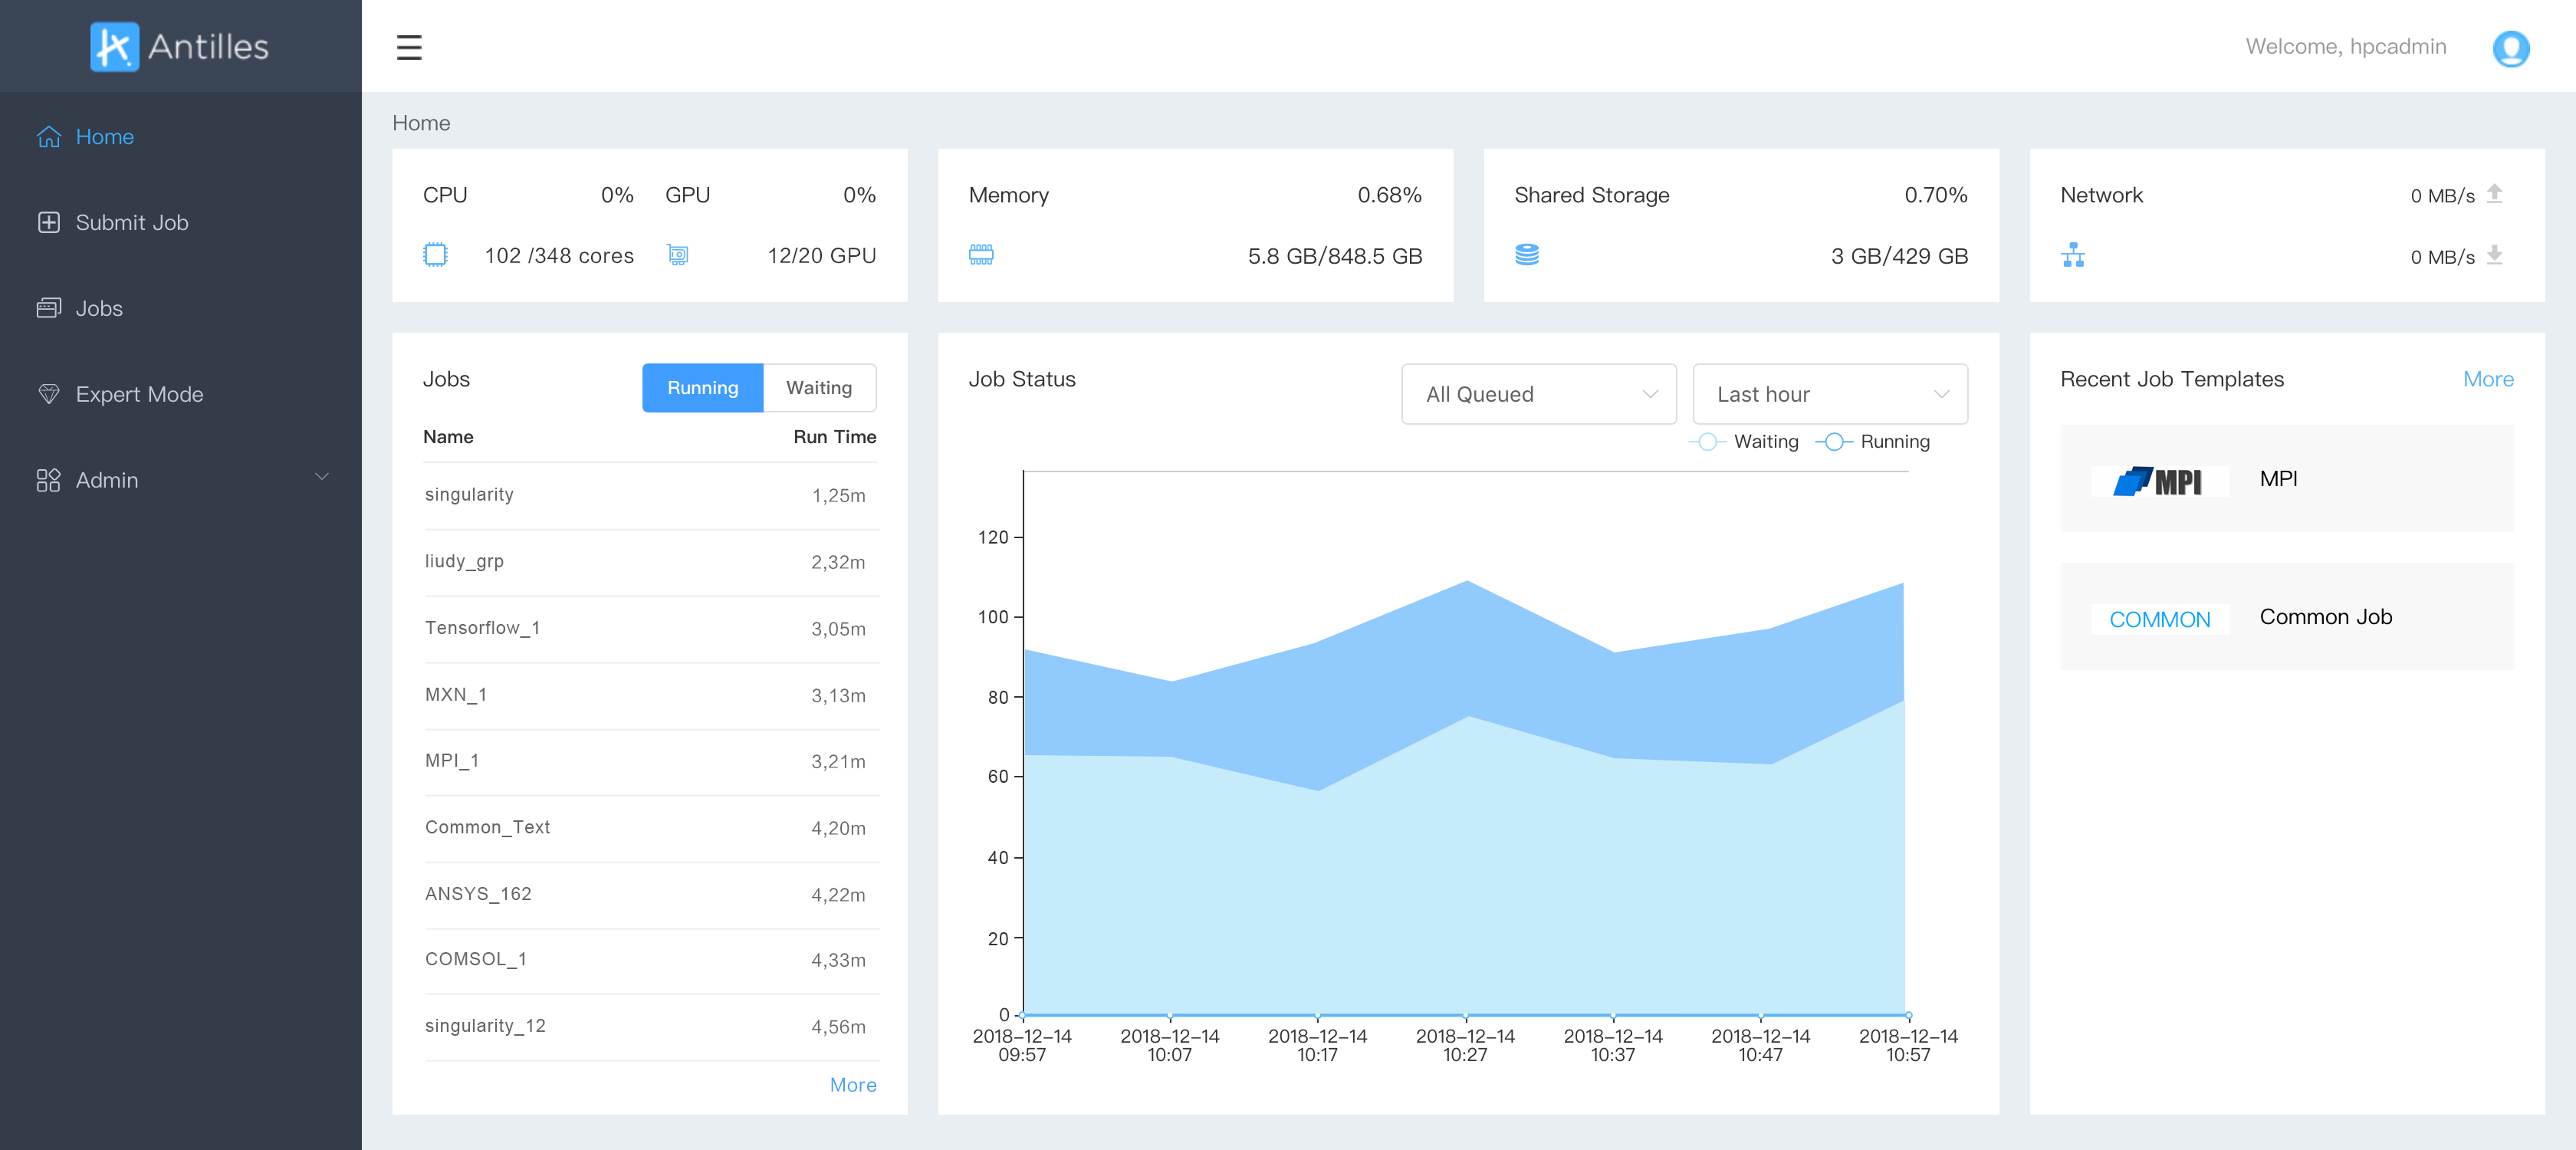Click the user avatar icon
Image resolution: width=2576 pixels, height=1150 pixels.
(x=2509, y=48)
